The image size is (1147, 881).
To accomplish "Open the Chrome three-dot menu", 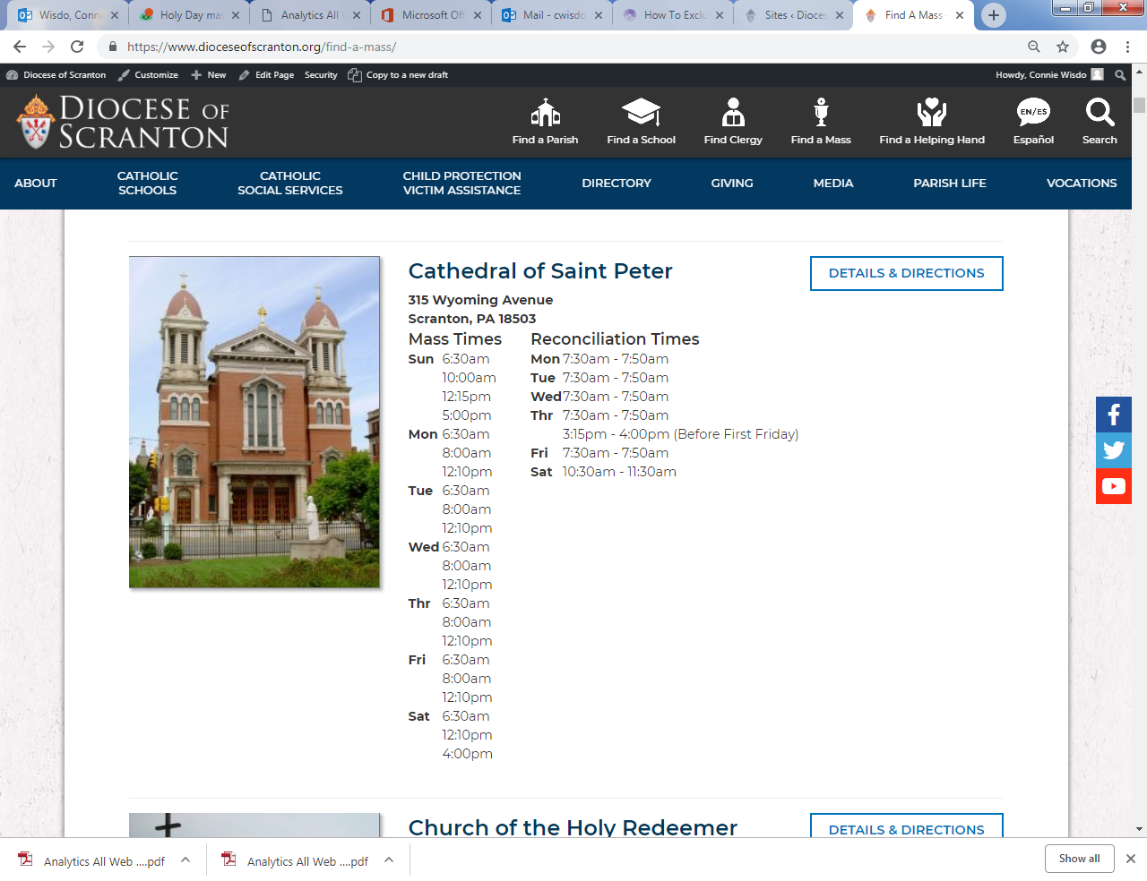I will pos(1127,47).
